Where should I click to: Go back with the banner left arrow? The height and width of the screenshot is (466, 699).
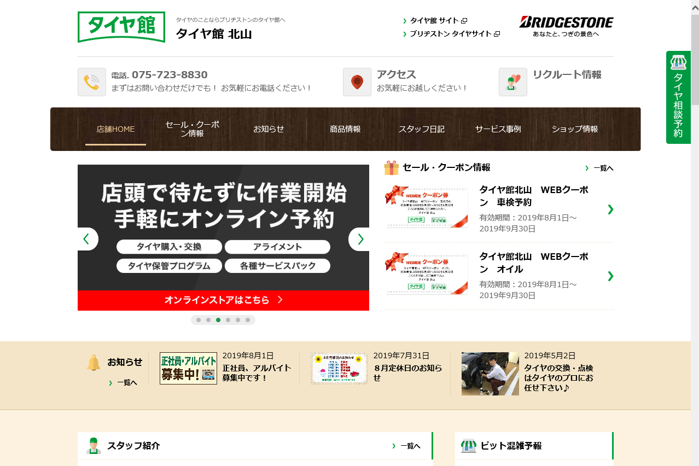(87, 239)
